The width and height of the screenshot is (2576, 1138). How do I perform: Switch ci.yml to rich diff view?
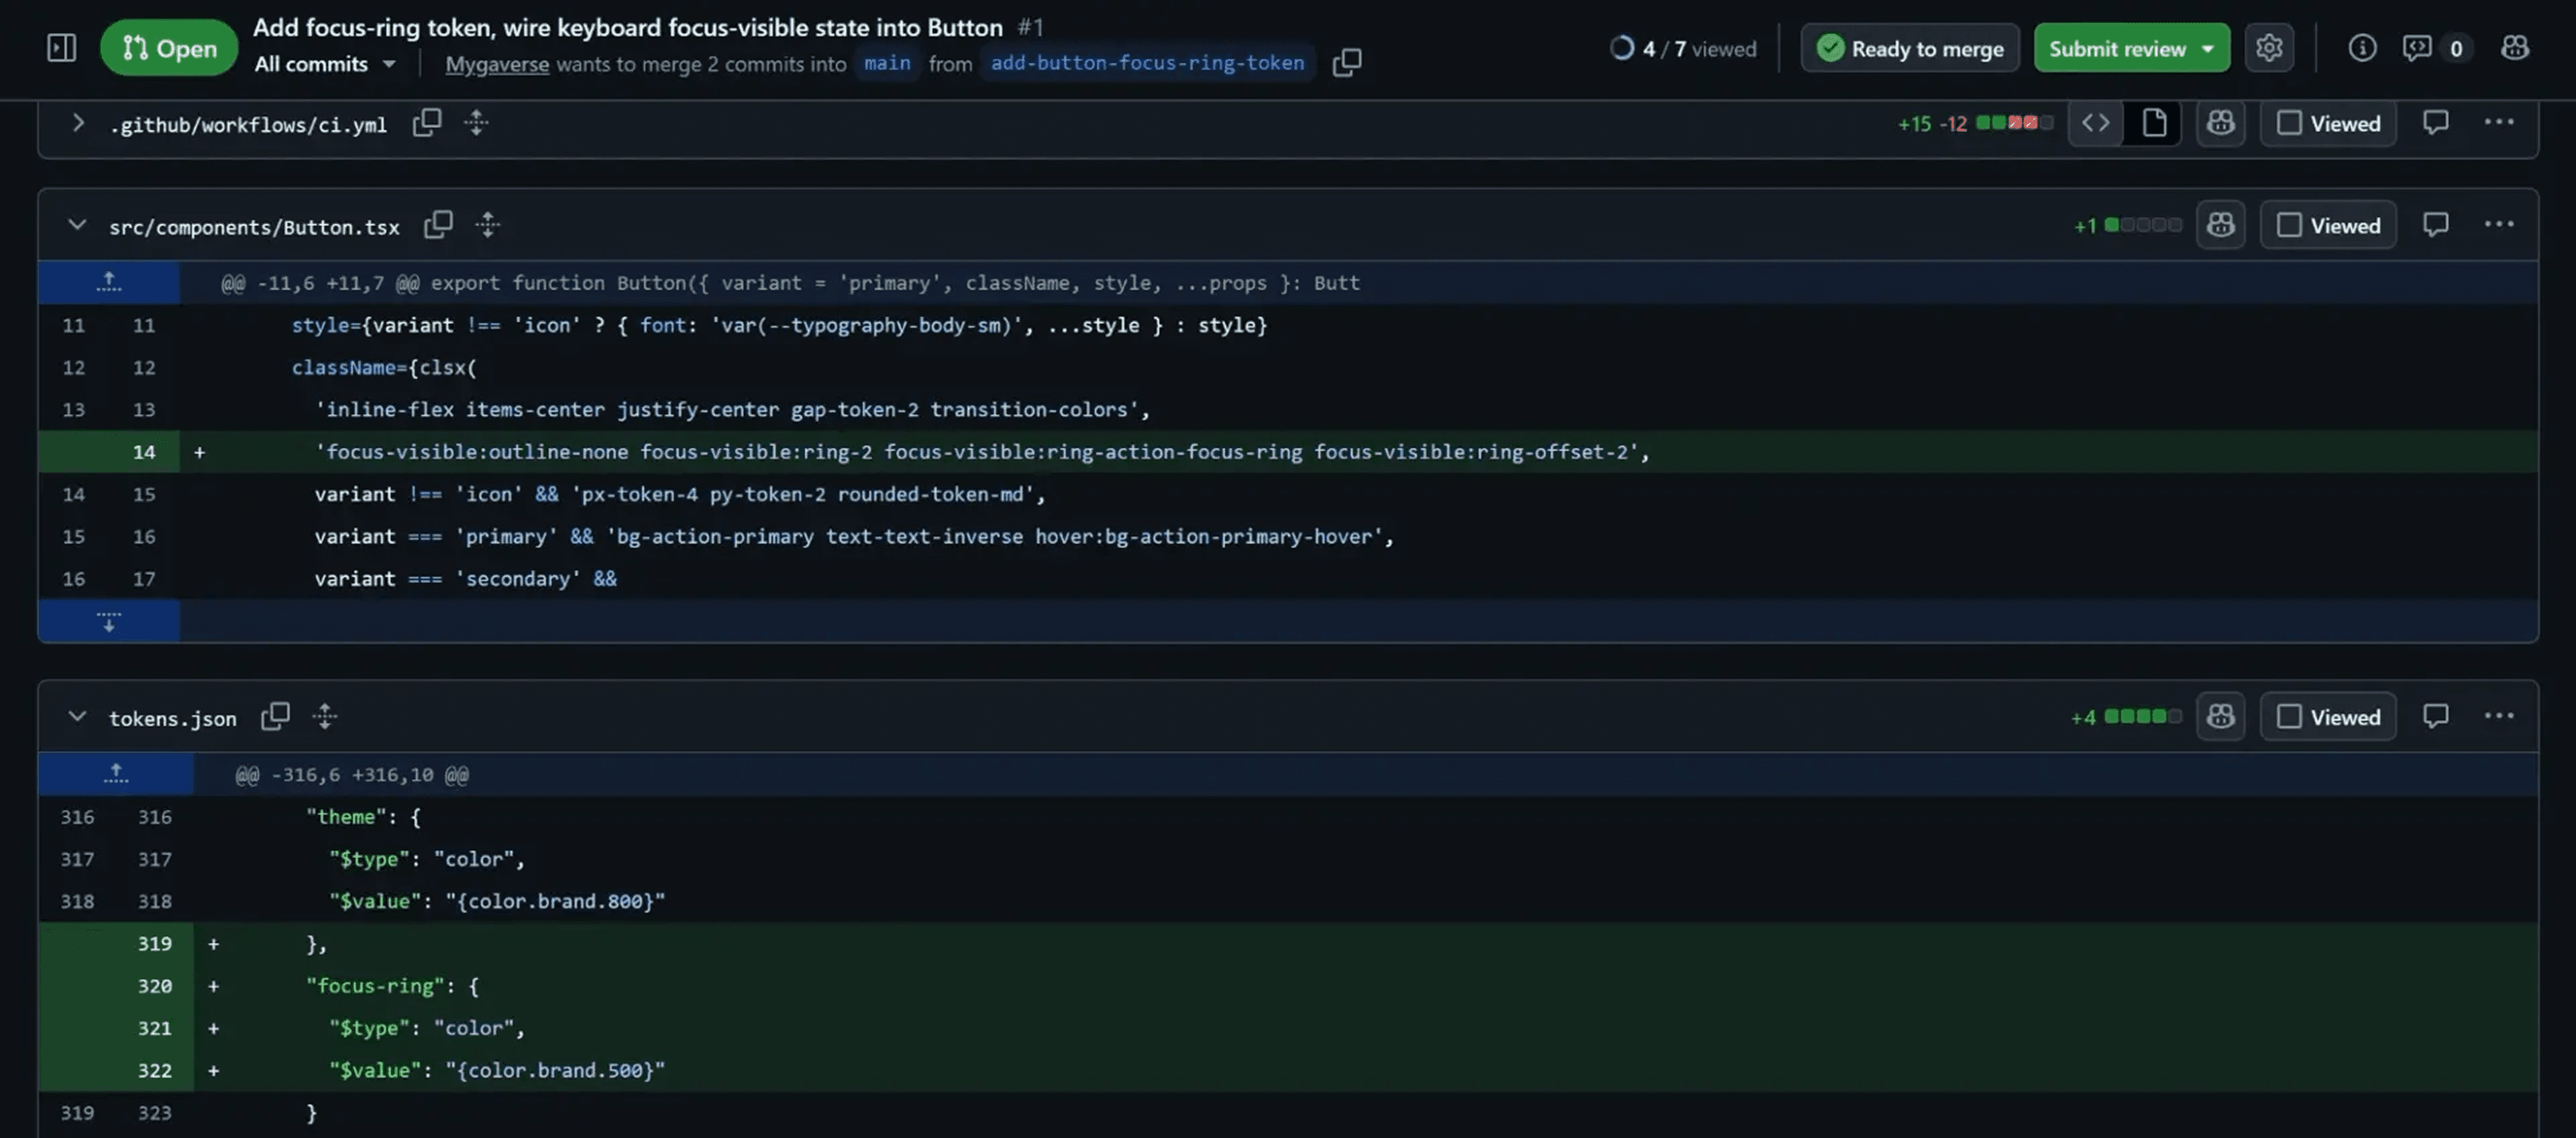(2153, 123)
